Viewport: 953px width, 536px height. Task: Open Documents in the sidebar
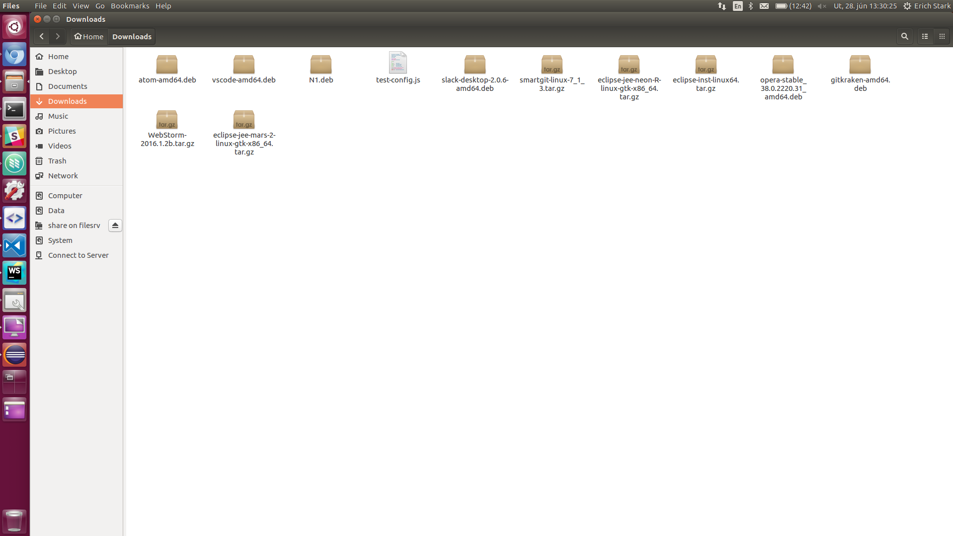pyautogui.click(x=77, y=86)
